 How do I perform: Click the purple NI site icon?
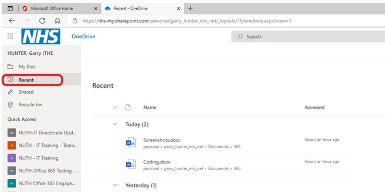coord(12,158)
